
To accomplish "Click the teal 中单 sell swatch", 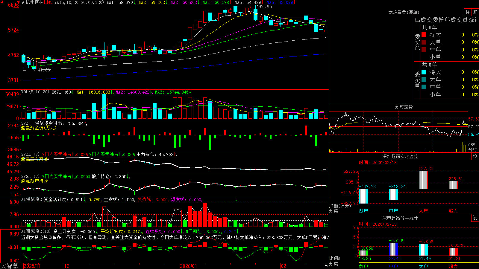I will 424,87.
